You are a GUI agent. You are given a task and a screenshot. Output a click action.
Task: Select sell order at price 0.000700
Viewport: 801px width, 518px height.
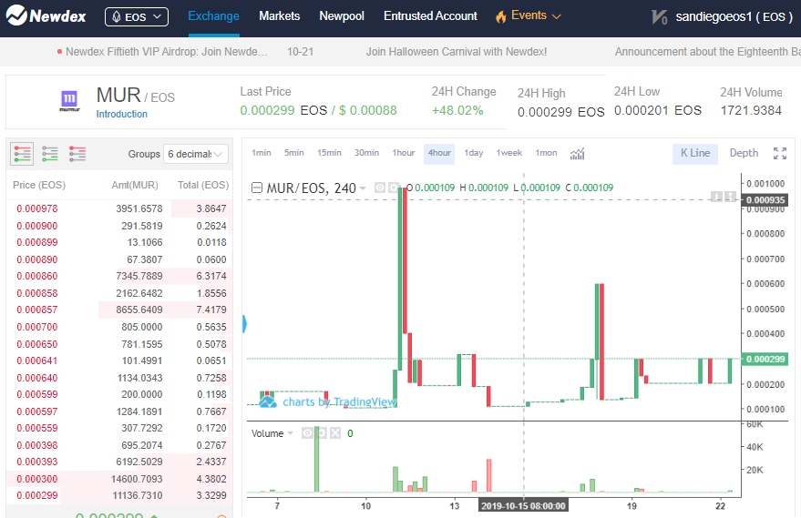tap(119, 327)
